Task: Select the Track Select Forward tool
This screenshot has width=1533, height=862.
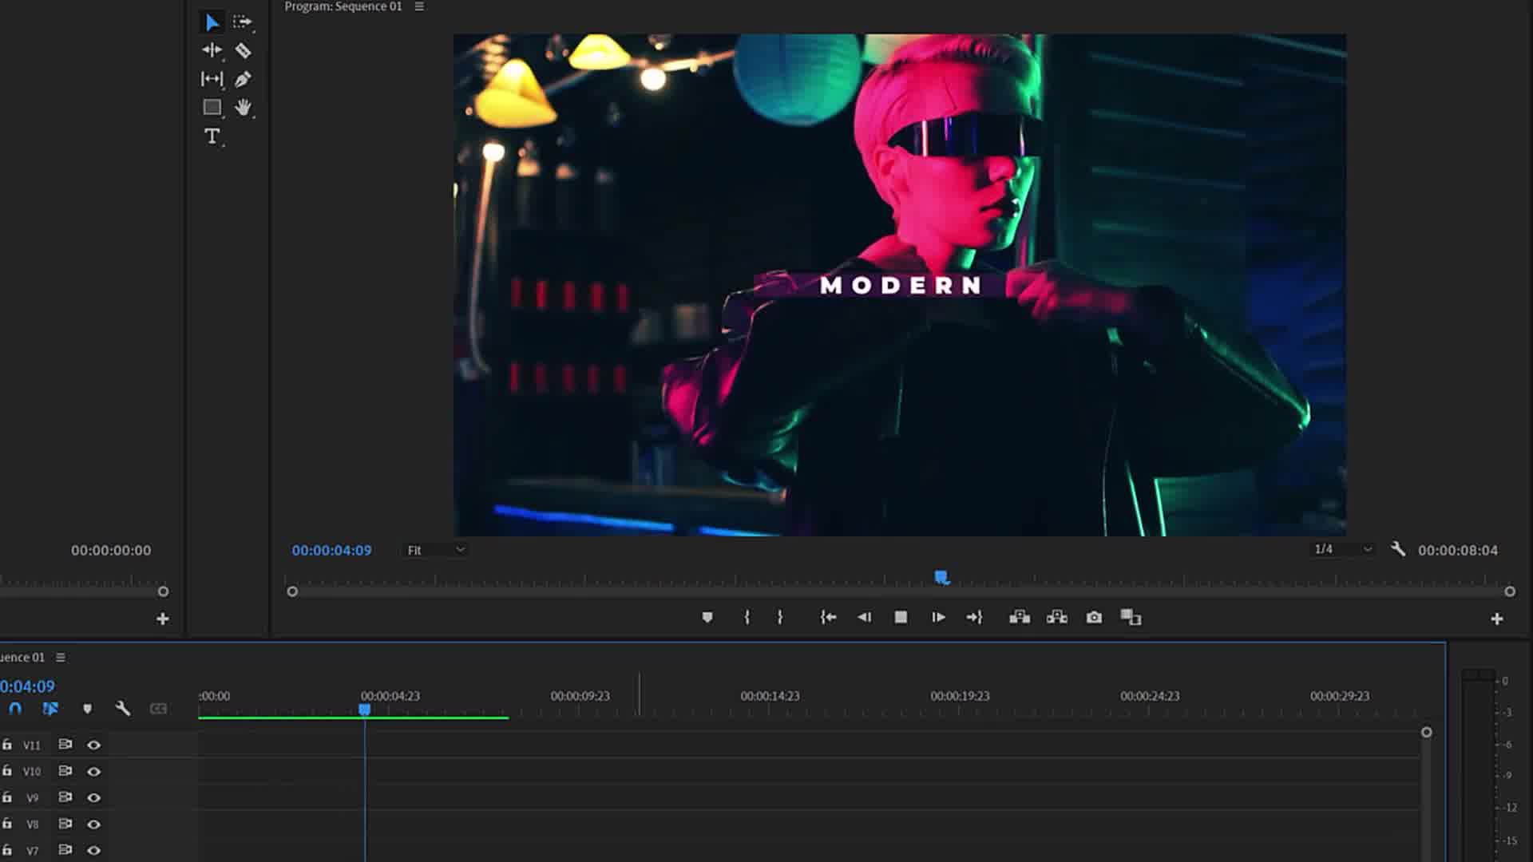Action: coord(242,22)
